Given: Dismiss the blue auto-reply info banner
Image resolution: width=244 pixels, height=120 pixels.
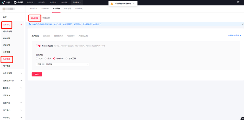Looking at the screenshot, I should pyautogui.click(x=243, y=24).
